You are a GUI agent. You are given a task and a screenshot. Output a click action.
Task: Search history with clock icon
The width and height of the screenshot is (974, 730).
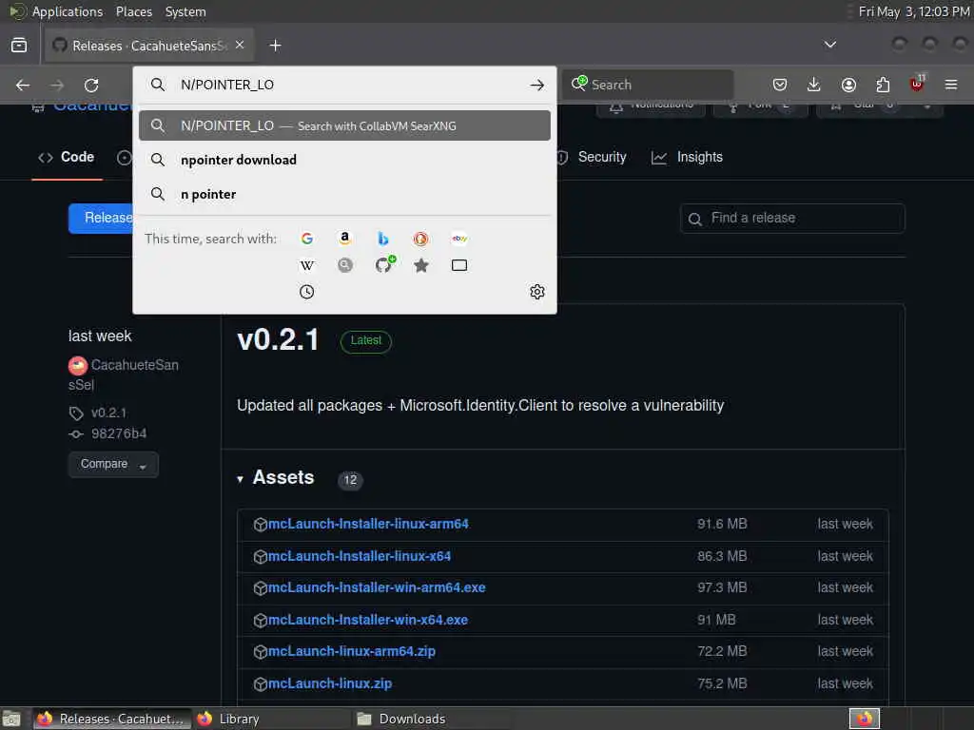click(307, 292)
